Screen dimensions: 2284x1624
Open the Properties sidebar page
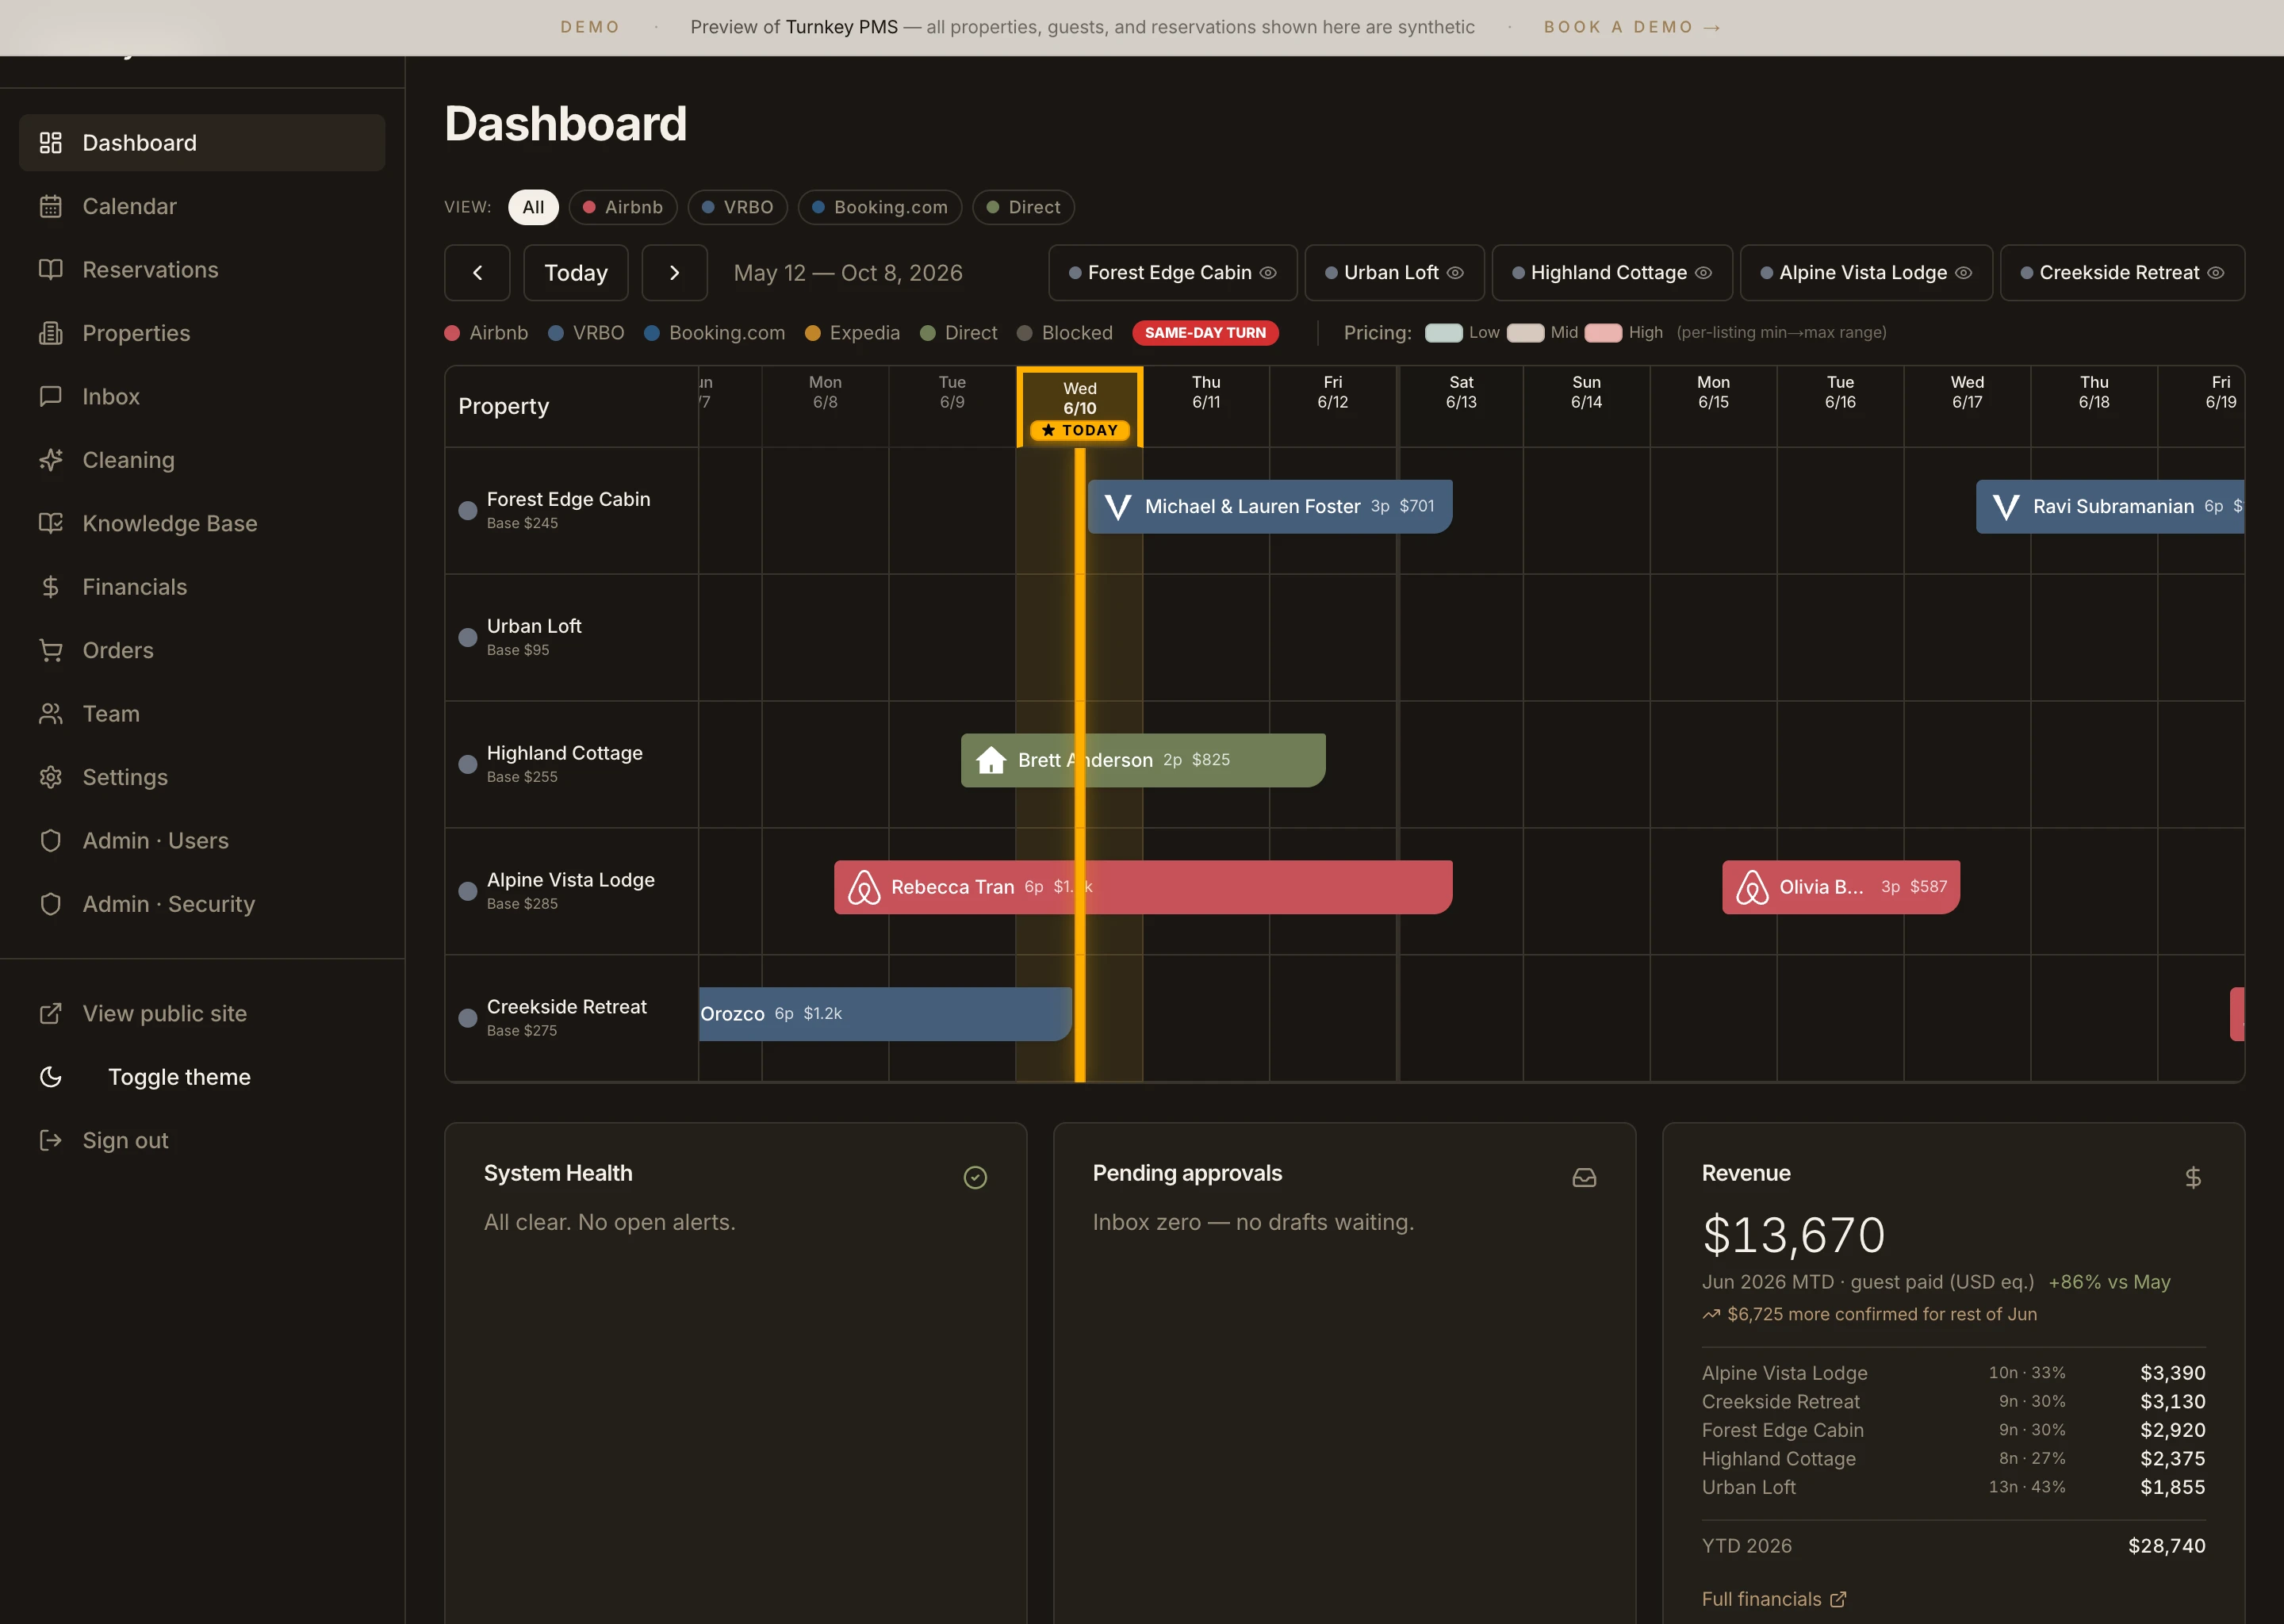[202, 333]
